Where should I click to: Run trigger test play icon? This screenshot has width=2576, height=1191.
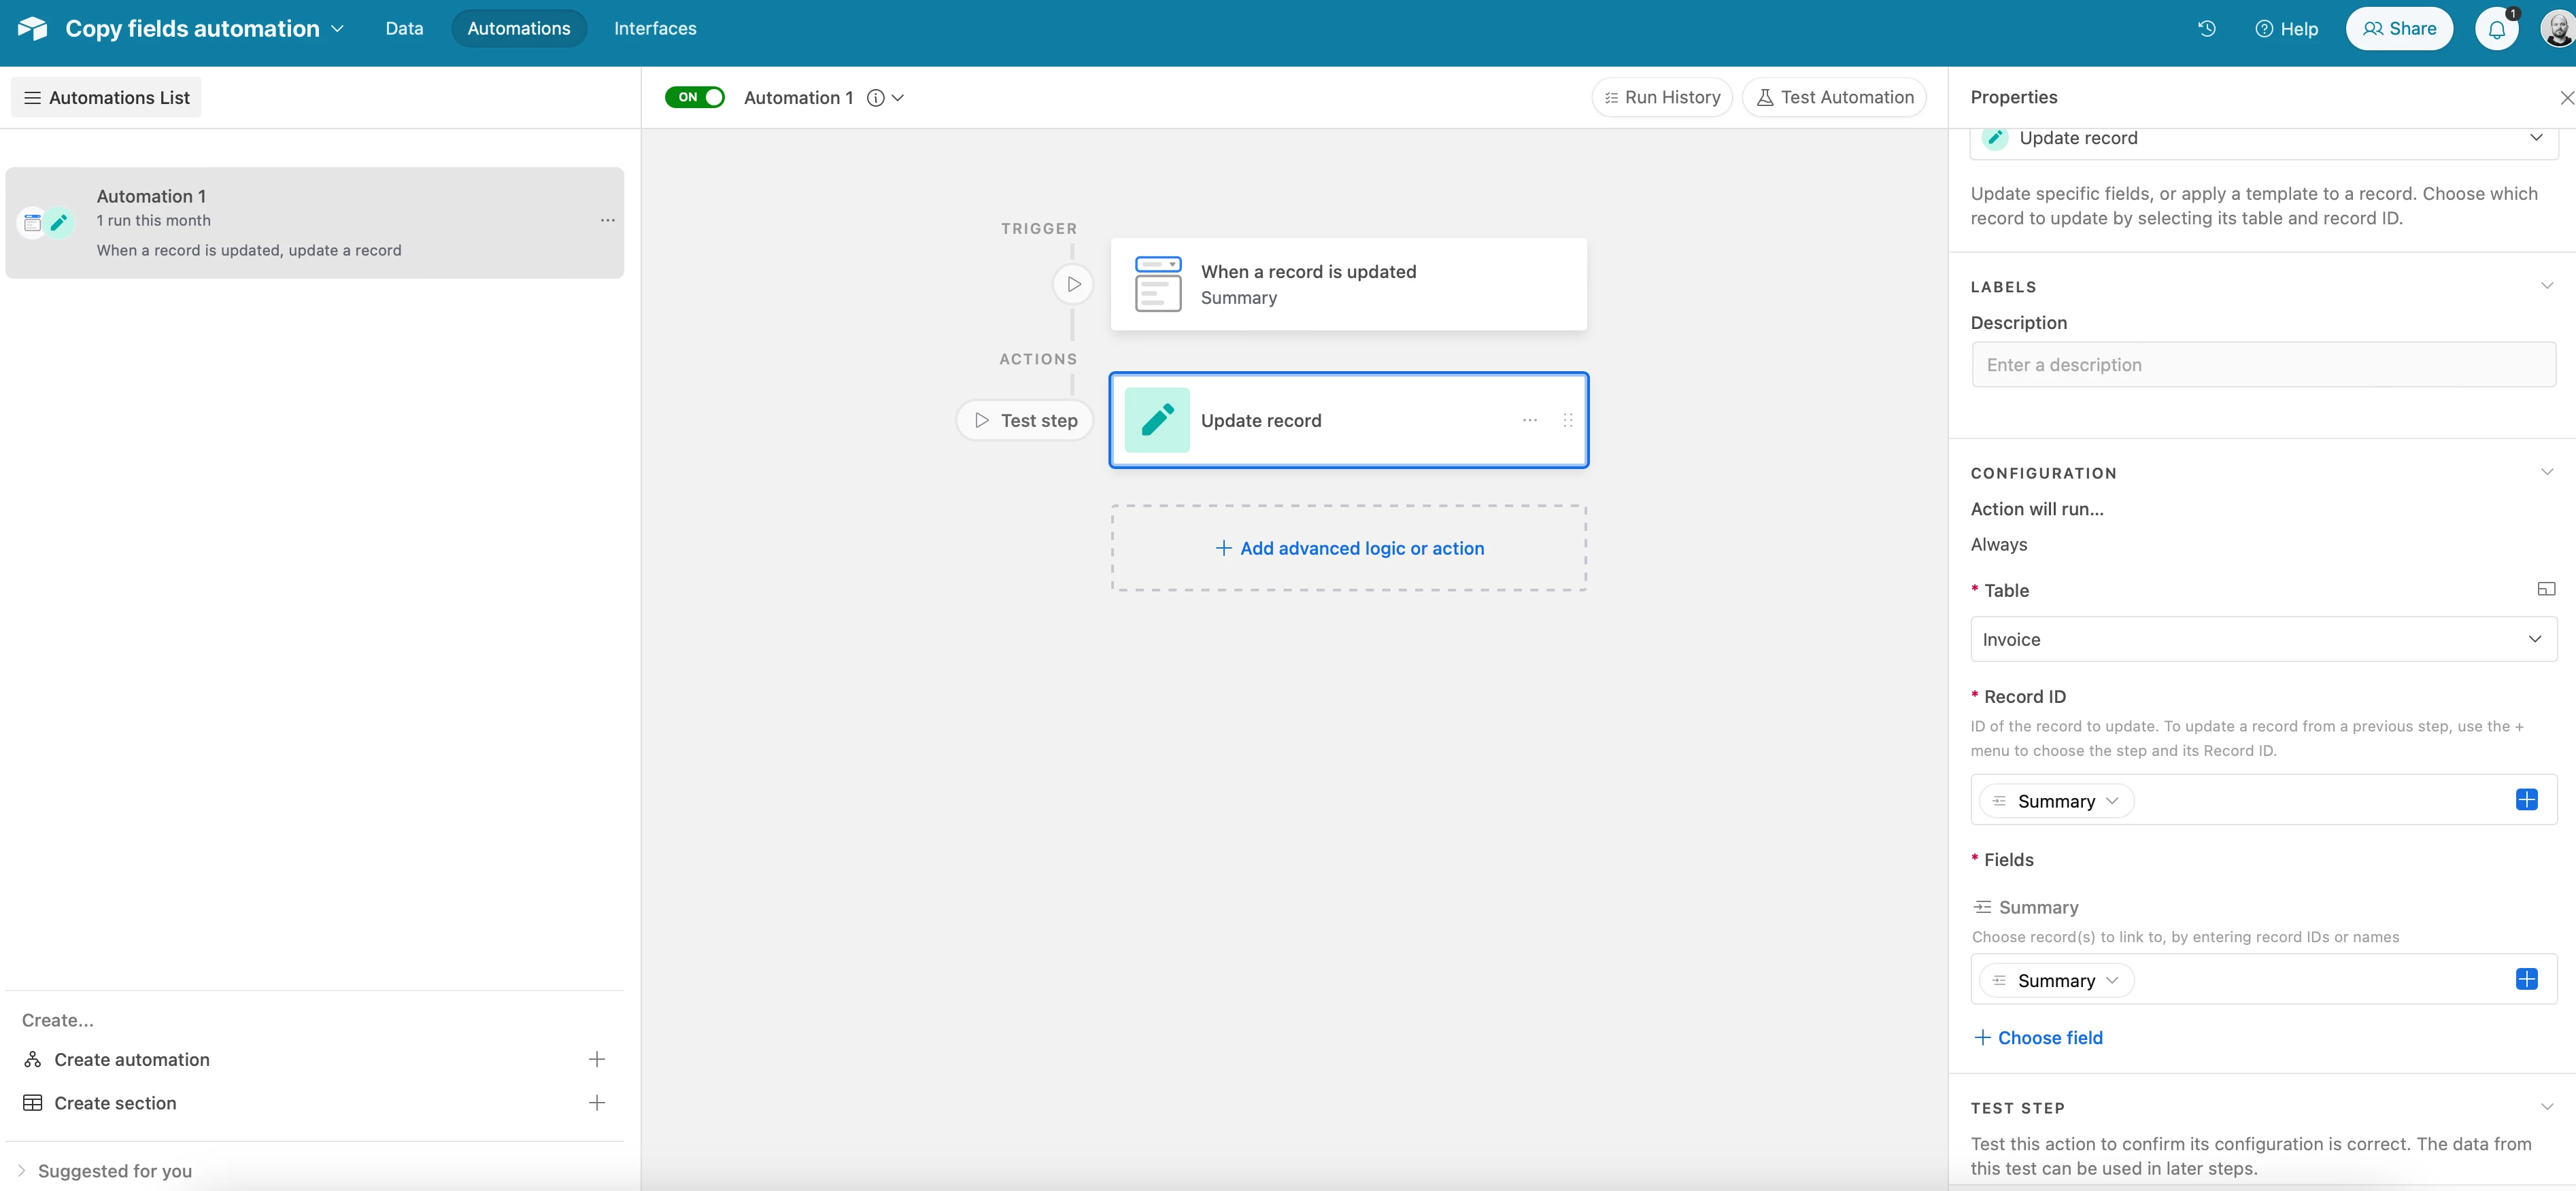pyautogui.click(x=1073, y=284)
